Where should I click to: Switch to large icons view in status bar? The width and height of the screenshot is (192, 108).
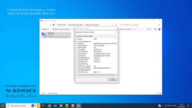point(160,93)
